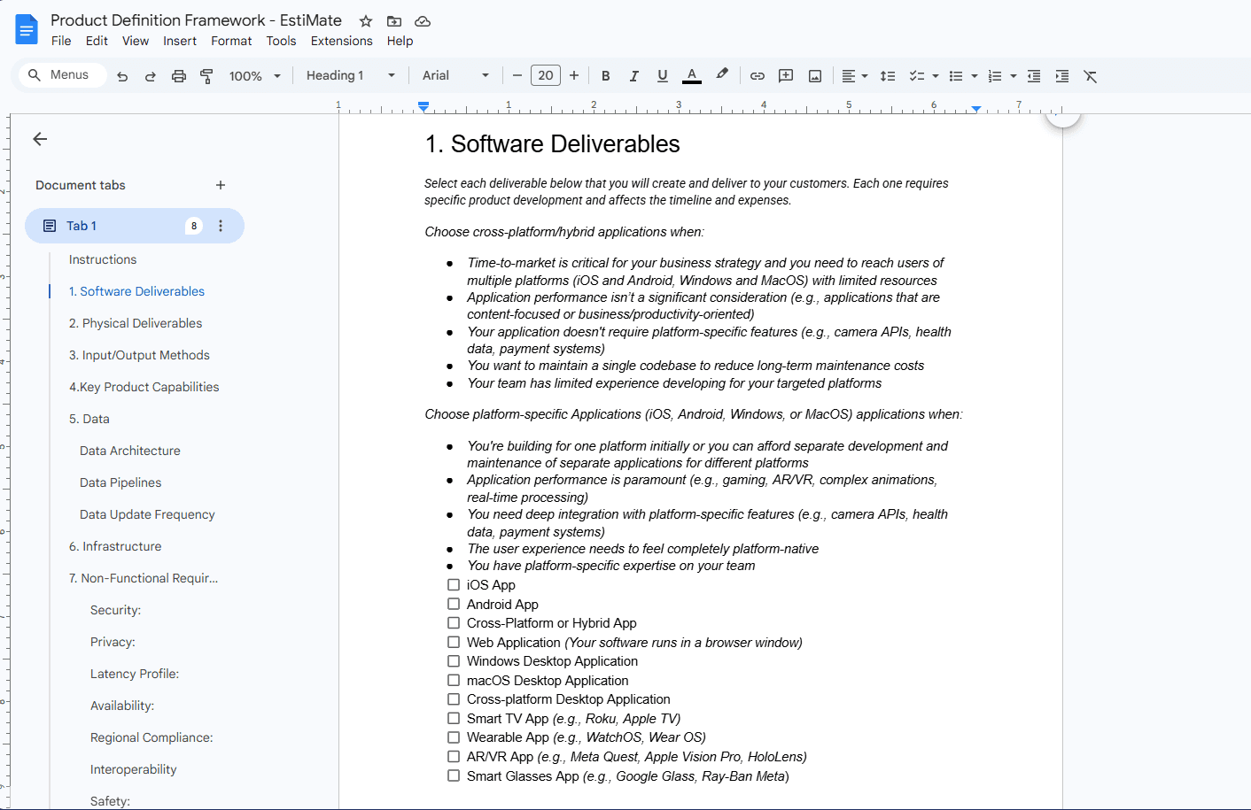This screenshot has width=1251, height=810.
Task: Toggle italic formatting
Action: (x=634, y=76)
